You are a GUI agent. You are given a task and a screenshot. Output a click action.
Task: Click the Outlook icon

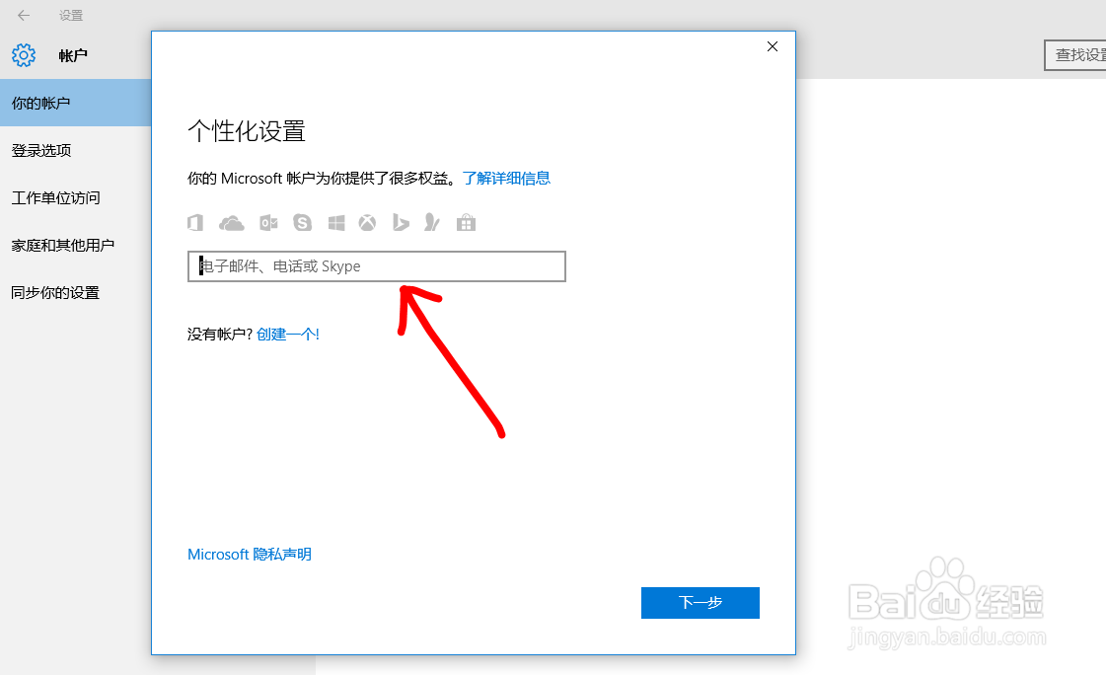pos(268,223)
